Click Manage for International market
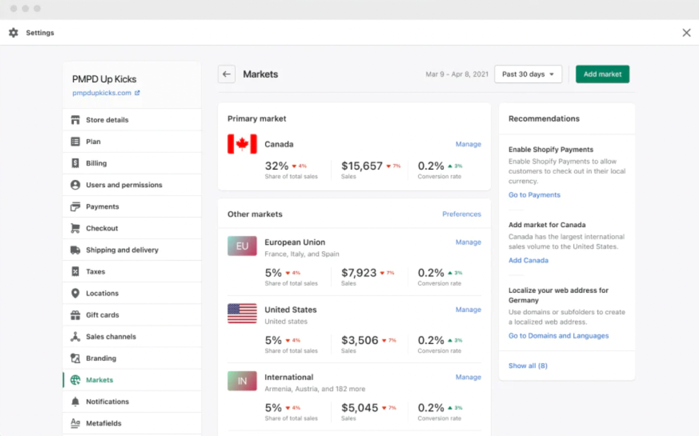699x436 pixels. [x=468, y=377]
